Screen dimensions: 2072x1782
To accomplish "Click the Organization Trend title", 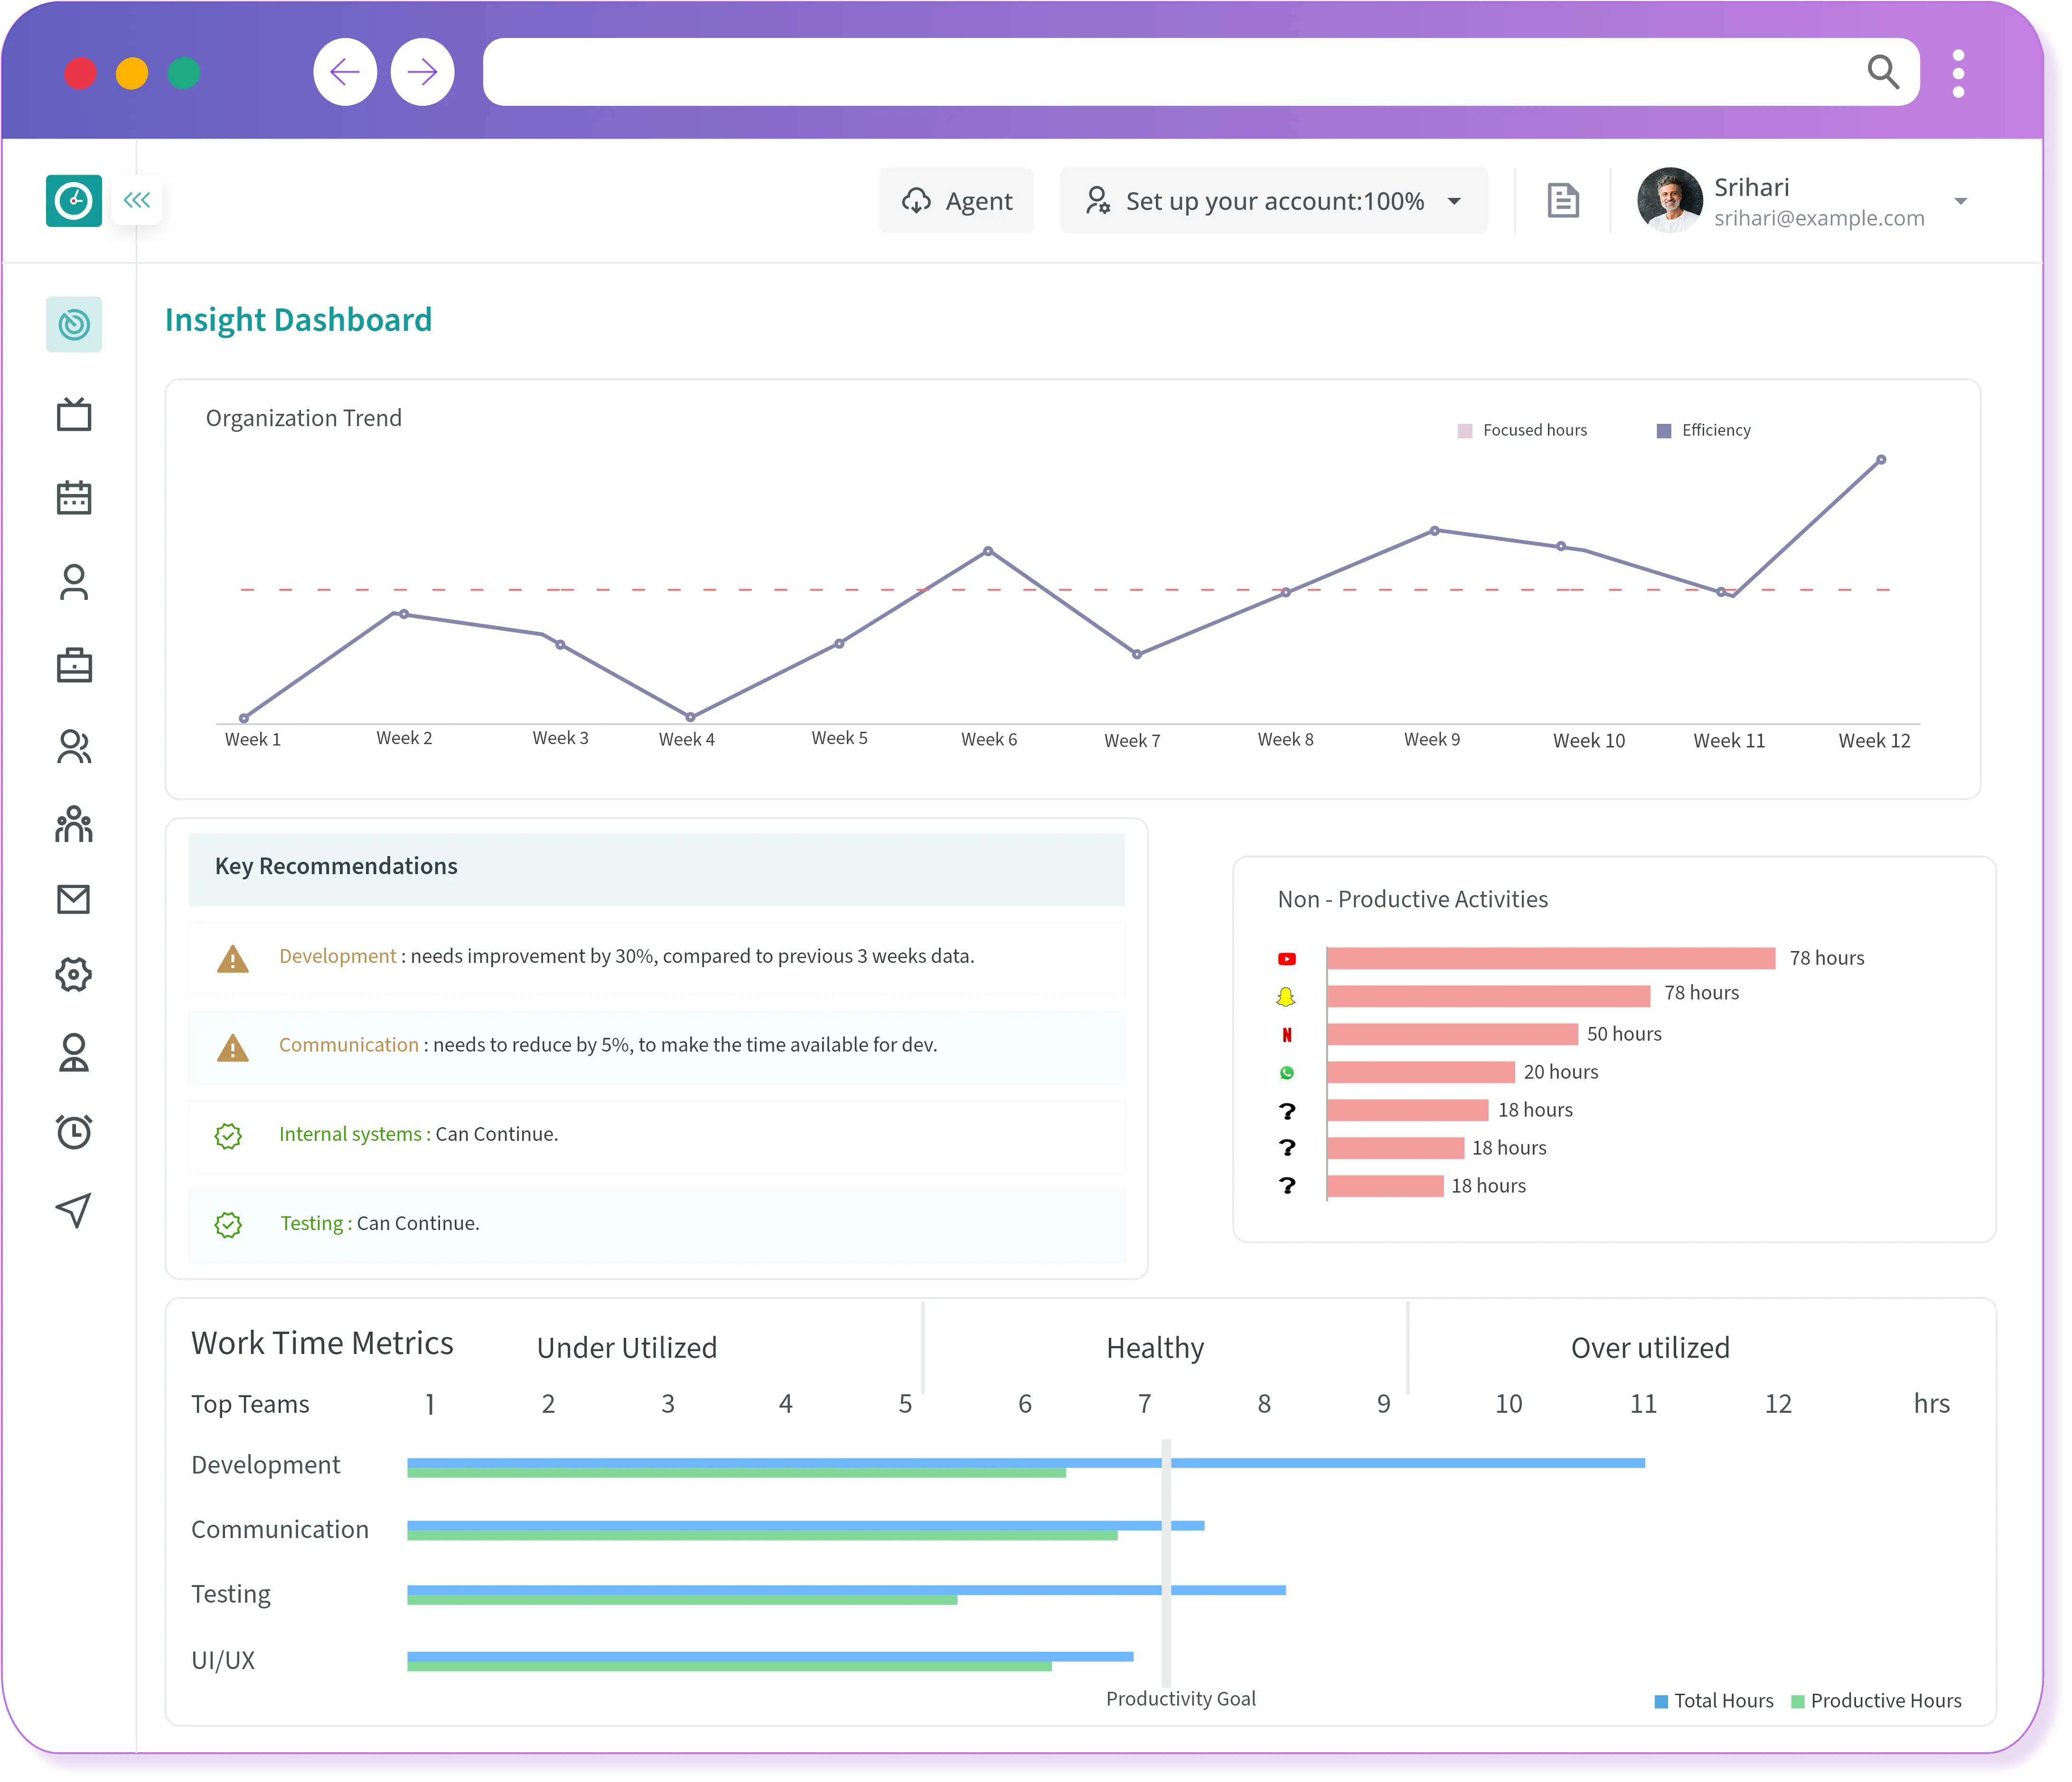I will coord(303,418).
